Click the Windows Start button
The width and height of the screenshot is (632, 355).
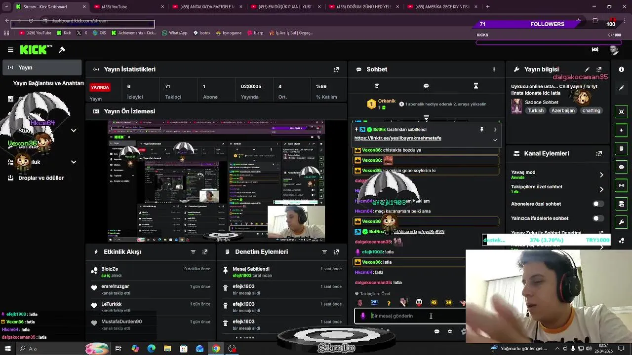[7, 349]
